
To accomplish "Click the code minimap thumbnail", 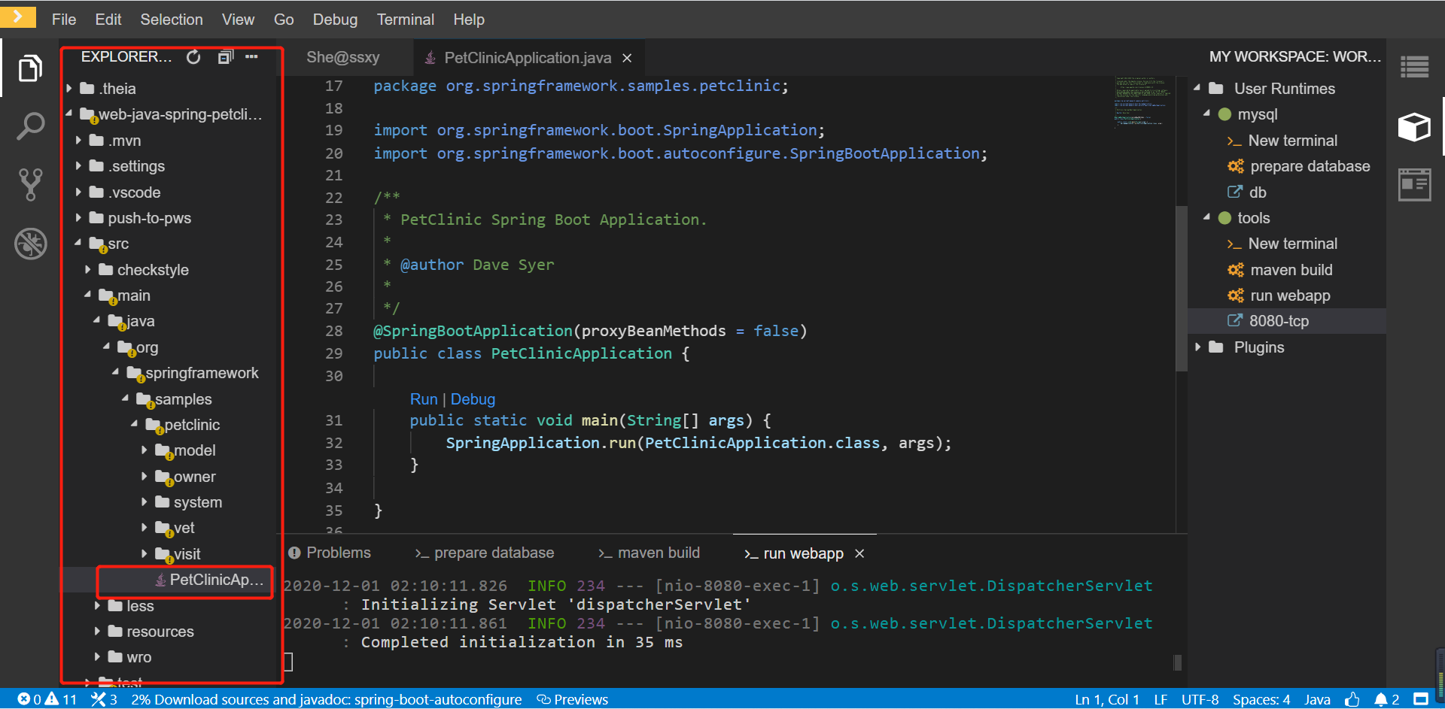I will tap(1143, 102).
